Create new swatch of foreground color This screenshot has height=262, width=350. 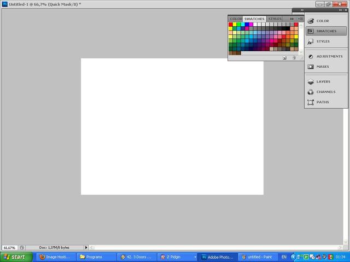(x=285, y=57)
